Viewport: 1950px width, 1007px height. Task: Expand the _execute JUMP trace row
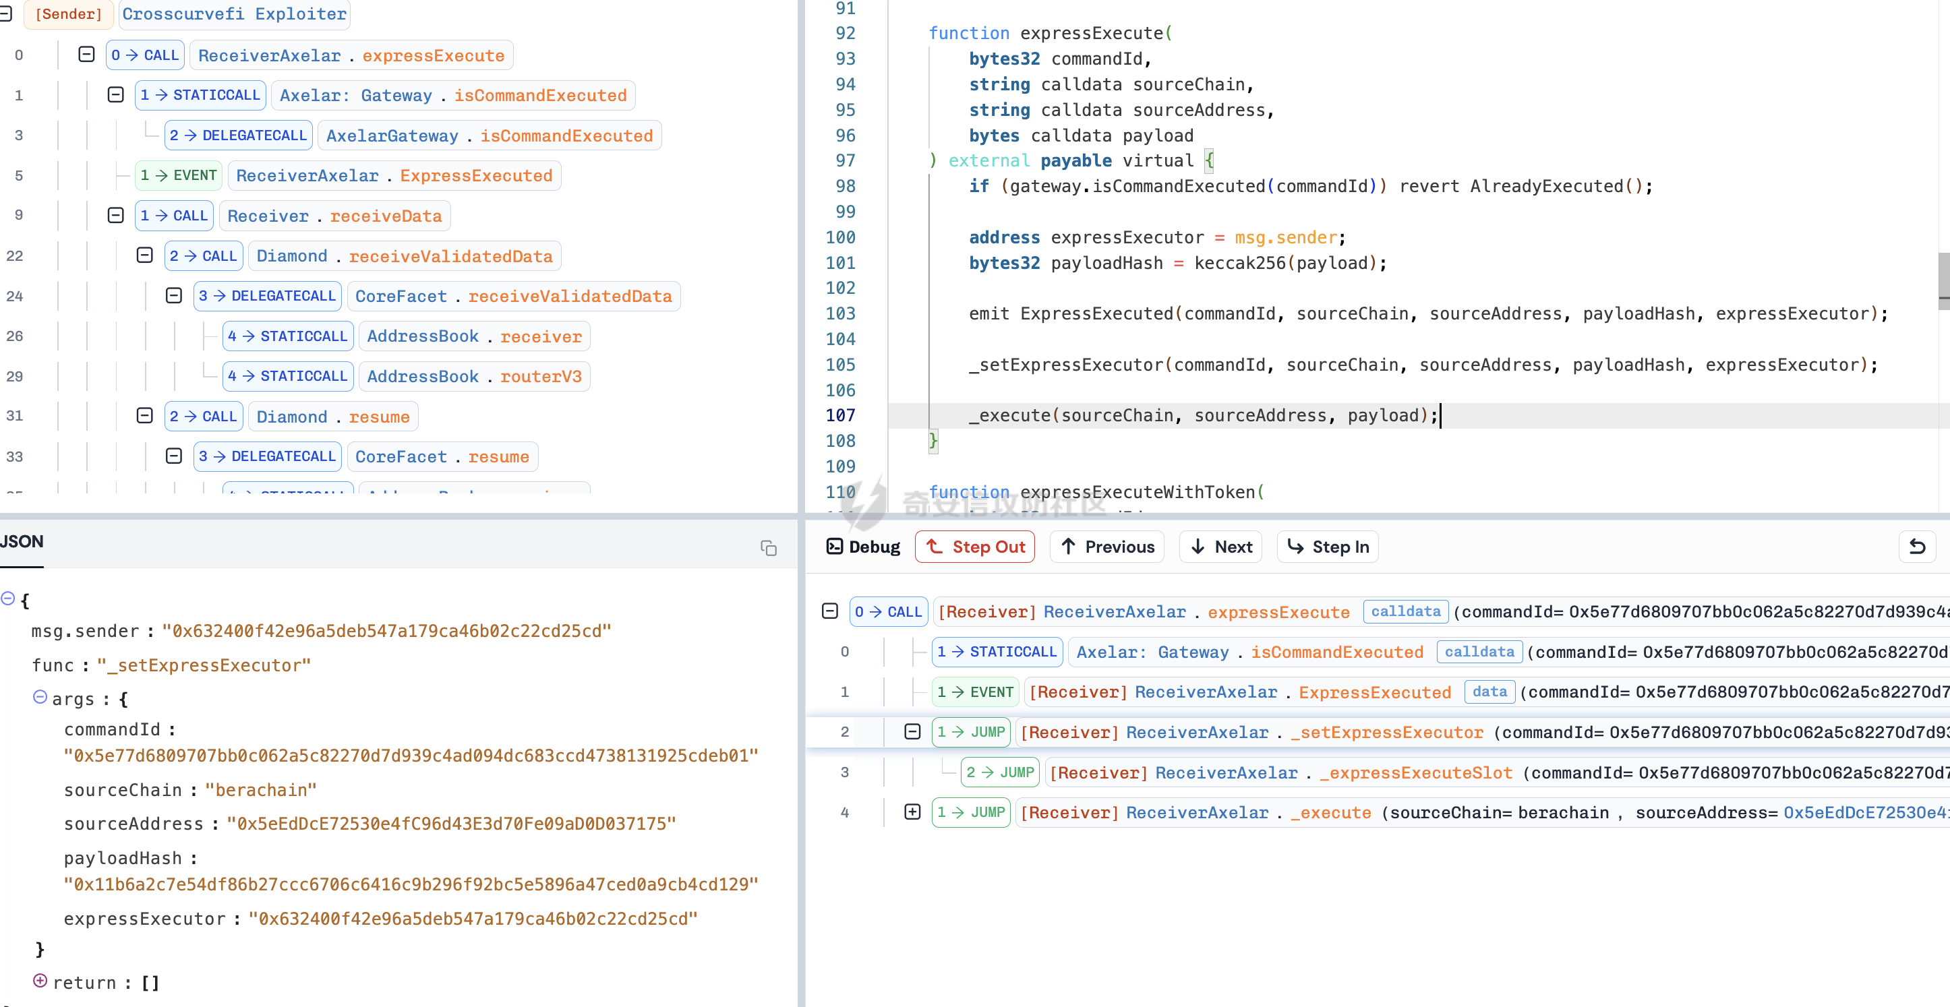tap(912, 812)
